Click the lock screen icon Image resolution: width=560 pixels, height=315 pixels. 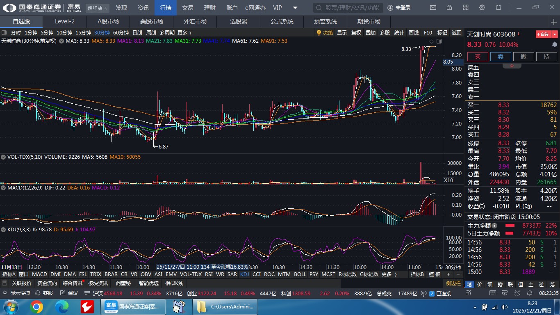pos(449,8)
